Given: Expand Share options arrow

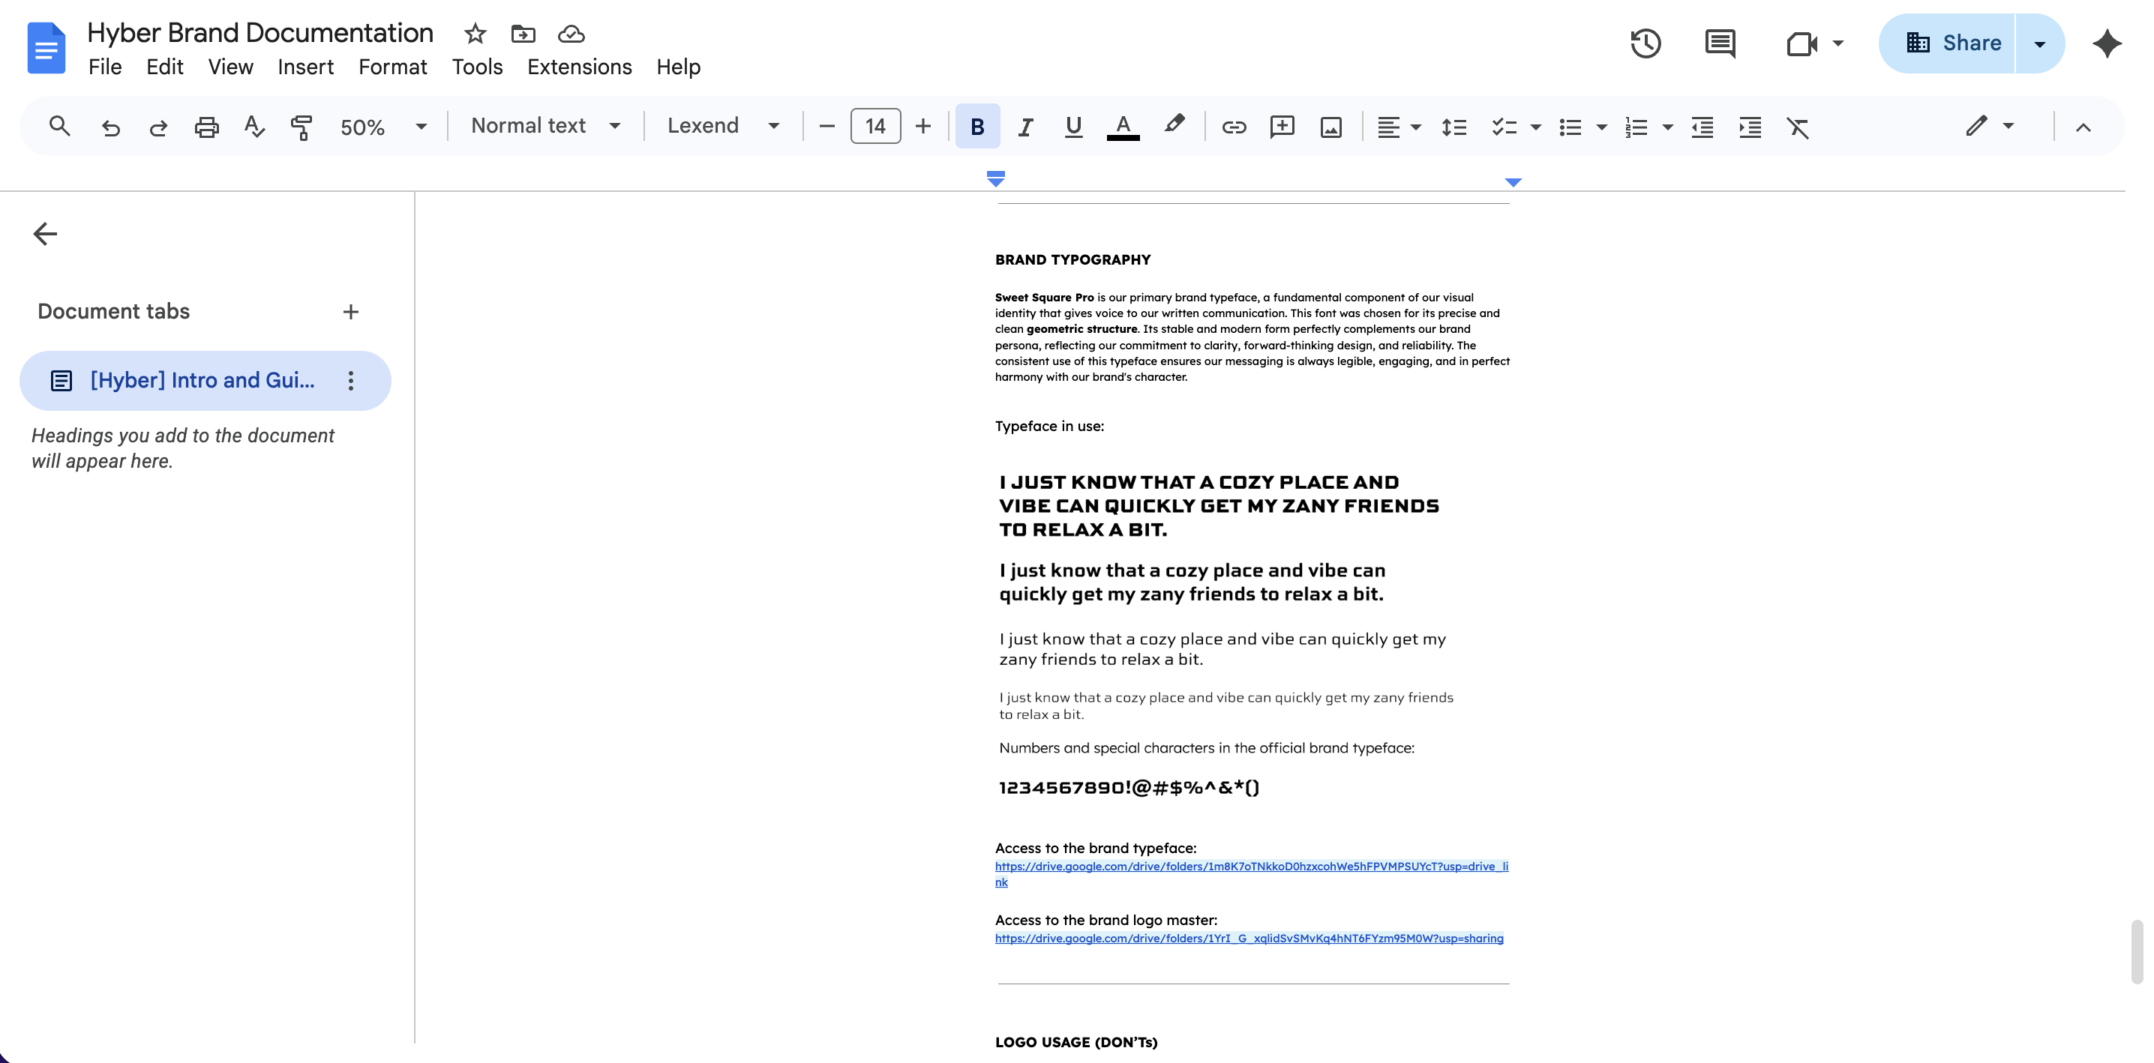Looking at the screenshot, I should [2039, 43].
